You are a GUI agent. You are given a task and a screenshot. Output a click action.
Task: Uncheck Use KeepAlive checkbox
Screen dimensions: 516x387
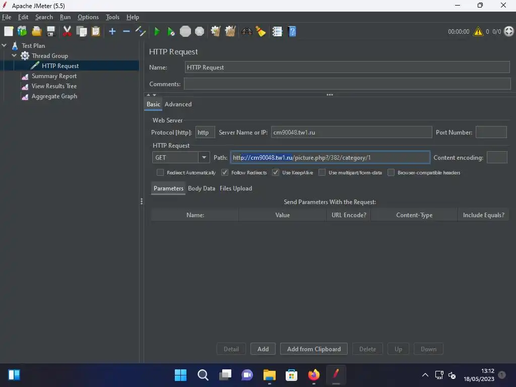pos(276,172)
